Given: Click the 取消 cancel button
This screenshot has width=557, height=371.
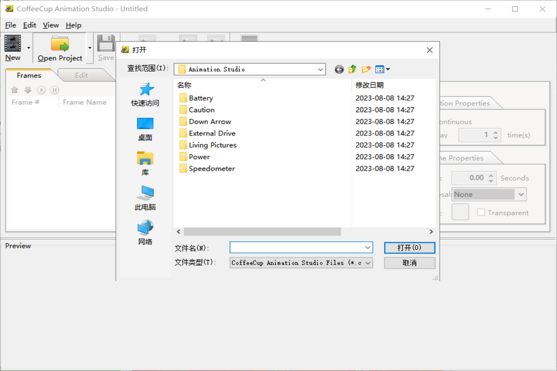Looking at the screenshot, I should (409, 263).
